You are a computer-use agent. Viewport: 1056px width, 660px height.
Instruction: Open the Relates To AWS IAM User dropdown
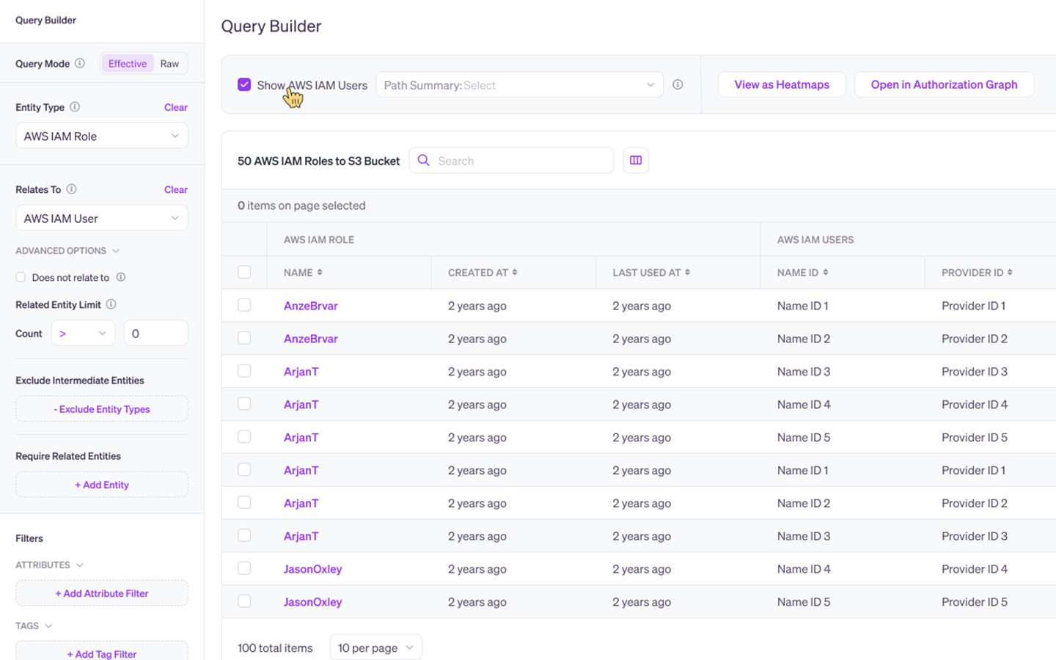tap(102, 218)
